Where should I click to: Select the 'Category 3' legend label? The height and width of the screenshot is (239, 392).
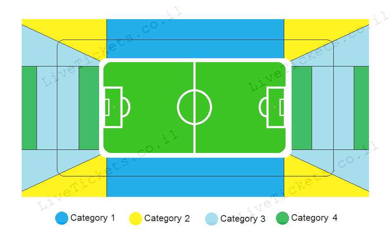pyautogui.click(x=243, y=219)
